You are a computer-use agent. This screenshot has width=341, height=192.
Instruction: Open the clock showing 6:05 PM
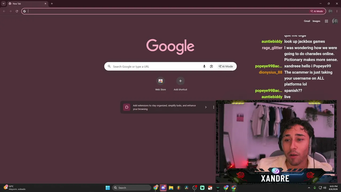coord(334,188)
